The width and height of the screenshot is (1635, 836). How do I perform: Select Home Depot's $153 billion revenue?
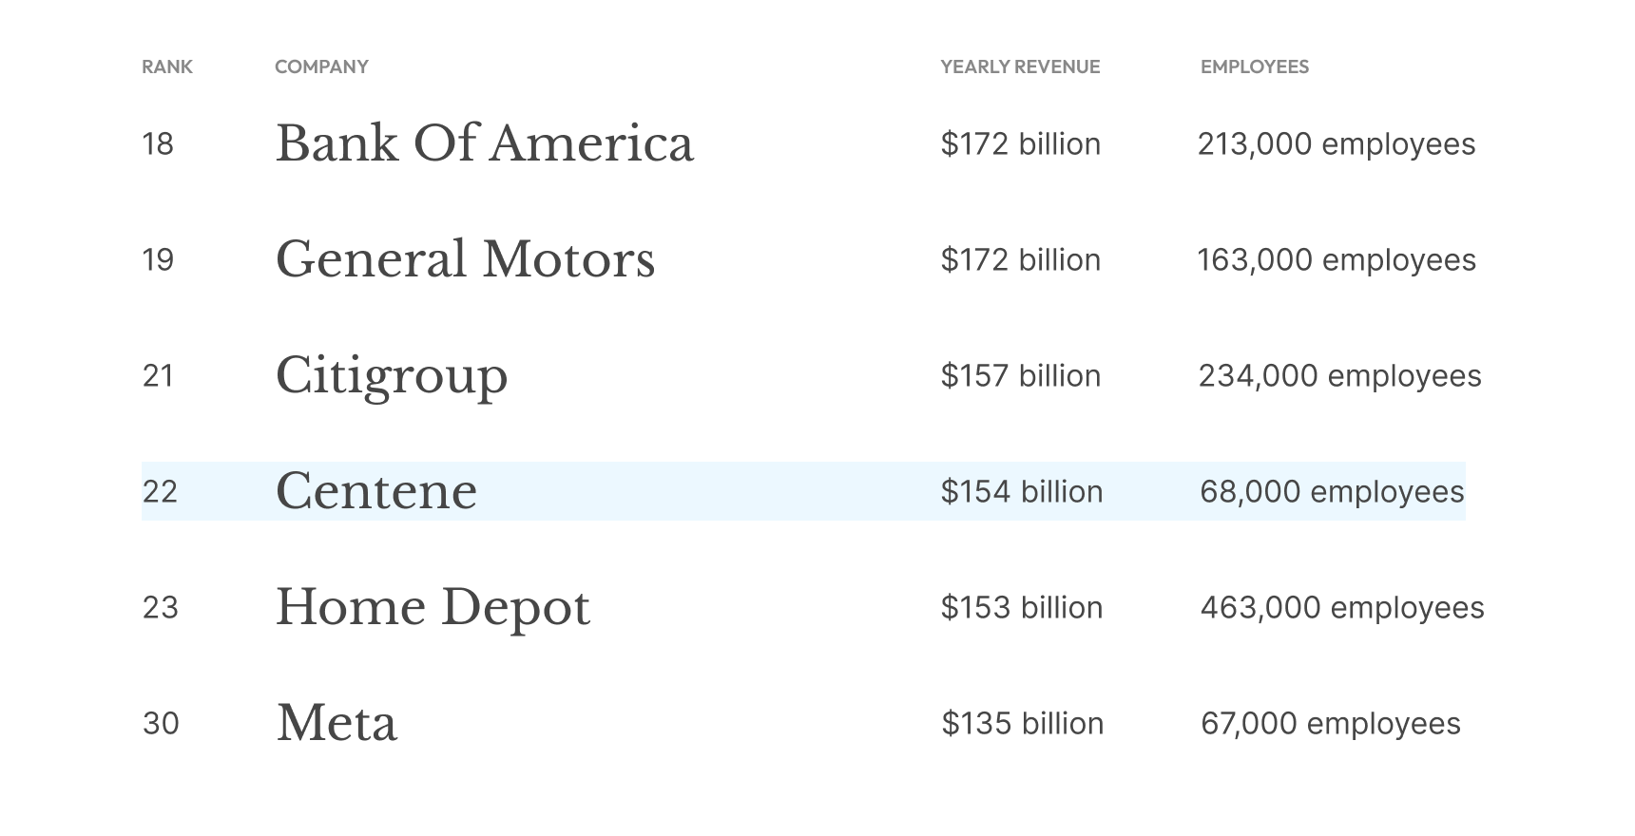[1022, 607]
